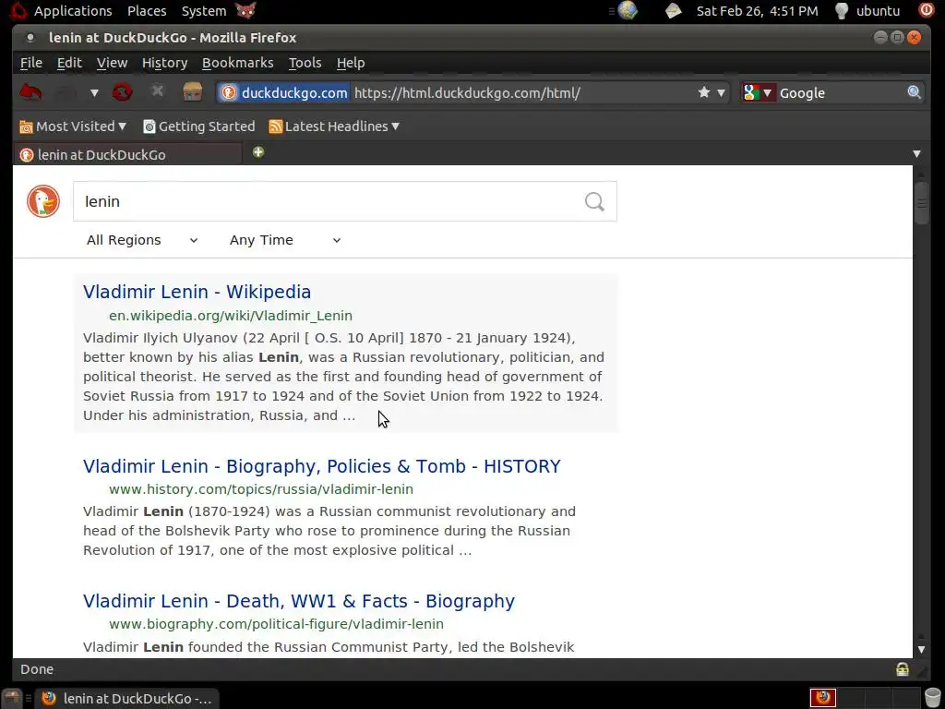This screenshot has width=945, height=709.
Task: Open the URL bar history dropdown arrow
Action: pos(721,93)
